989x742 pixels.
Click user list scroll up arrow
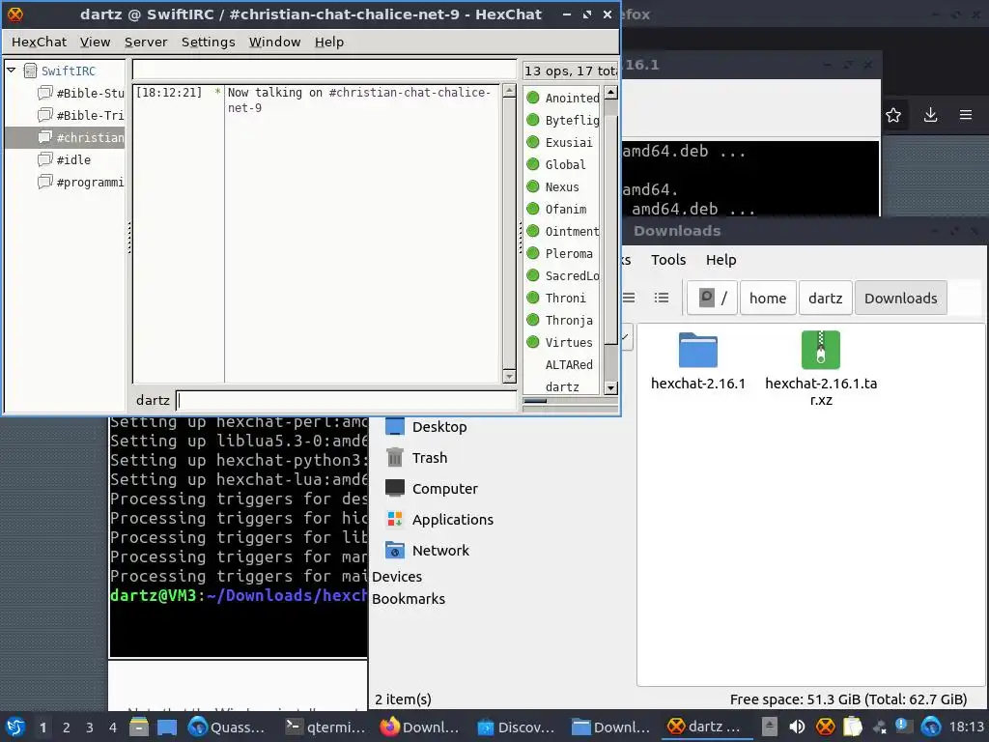610,93
